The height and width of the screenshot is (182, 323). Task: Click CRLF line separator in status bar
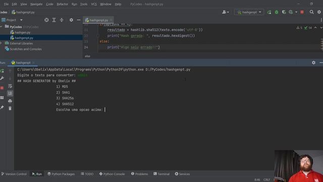(266, 180)
